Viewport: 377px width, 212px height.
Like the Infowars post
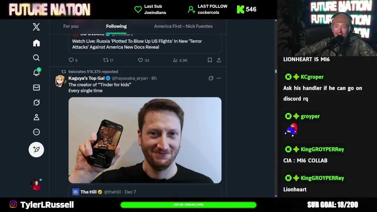(x=140, y=60)
